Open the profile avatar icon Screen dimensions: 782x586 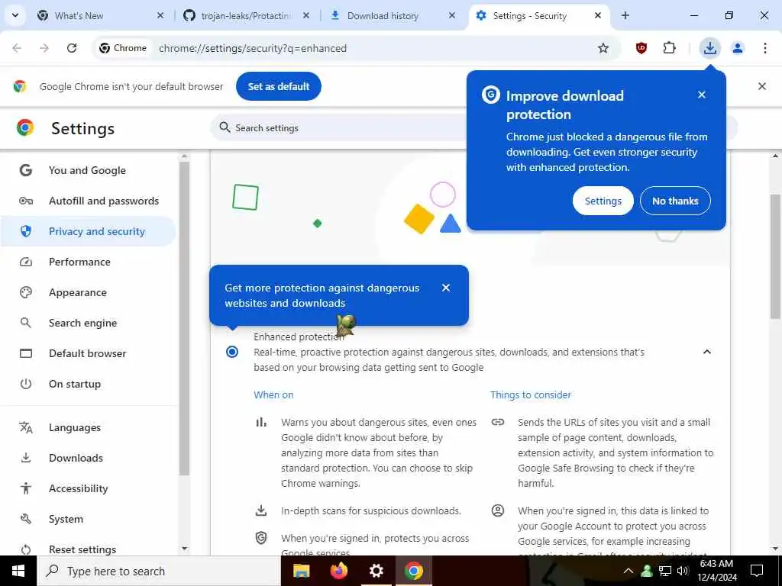click(738, 48)
